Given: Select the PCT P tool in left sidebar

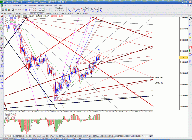Looking at the screenshot, I should [x=2, y=55].
